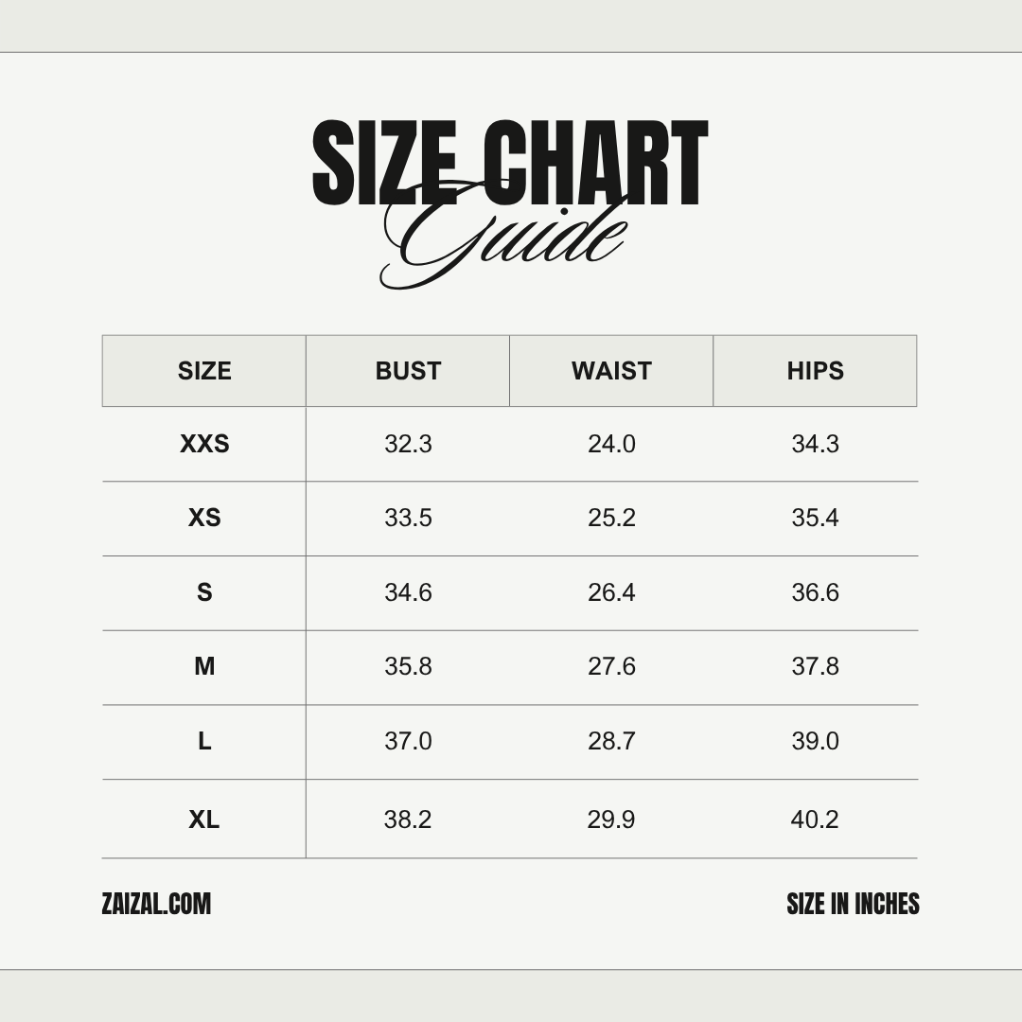Click the 37.0 bust value
Viewport: 1022px width, 1022px height.
click(408, 741)
